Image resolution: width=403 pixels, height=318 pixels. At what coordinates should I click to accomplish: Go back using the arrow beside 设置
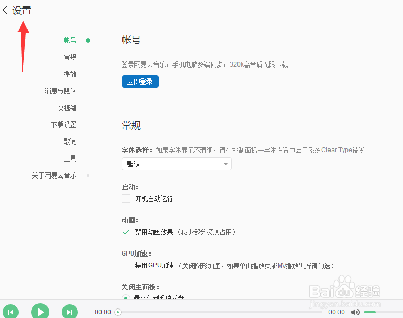(x=5, y=11)
